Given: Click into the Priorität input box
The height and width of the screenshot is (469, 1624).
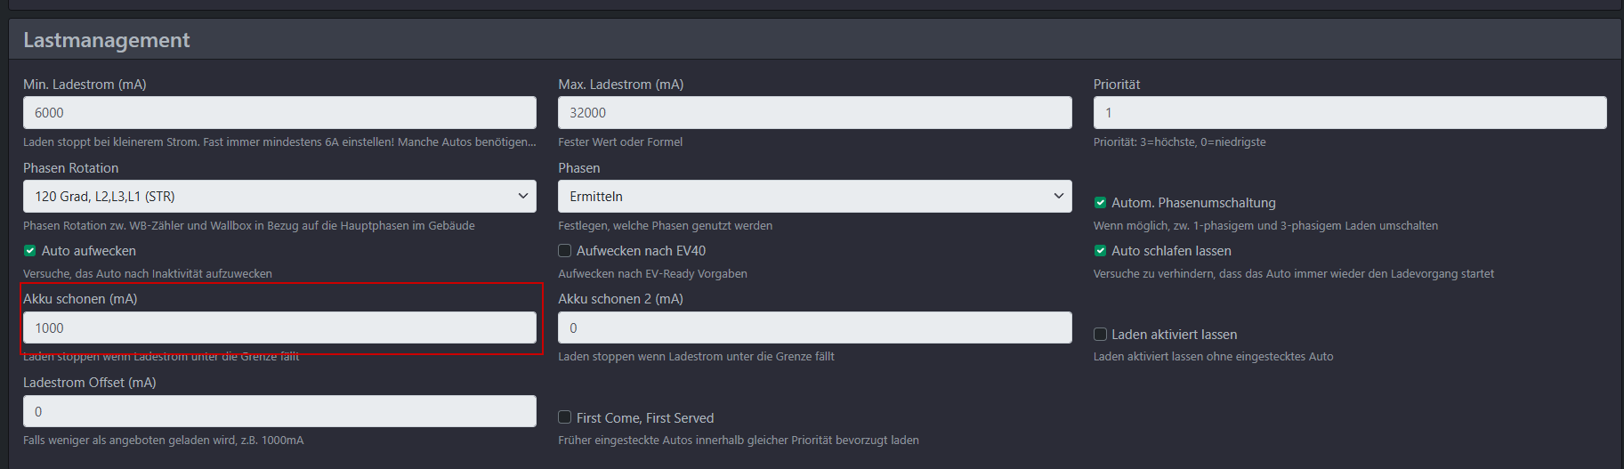Looking at the screenshot, I should tap(1349, 113).
